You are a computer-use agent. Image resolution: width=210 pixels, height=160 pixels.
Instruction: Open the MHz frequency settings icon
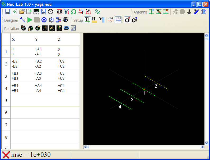[36, 12]
